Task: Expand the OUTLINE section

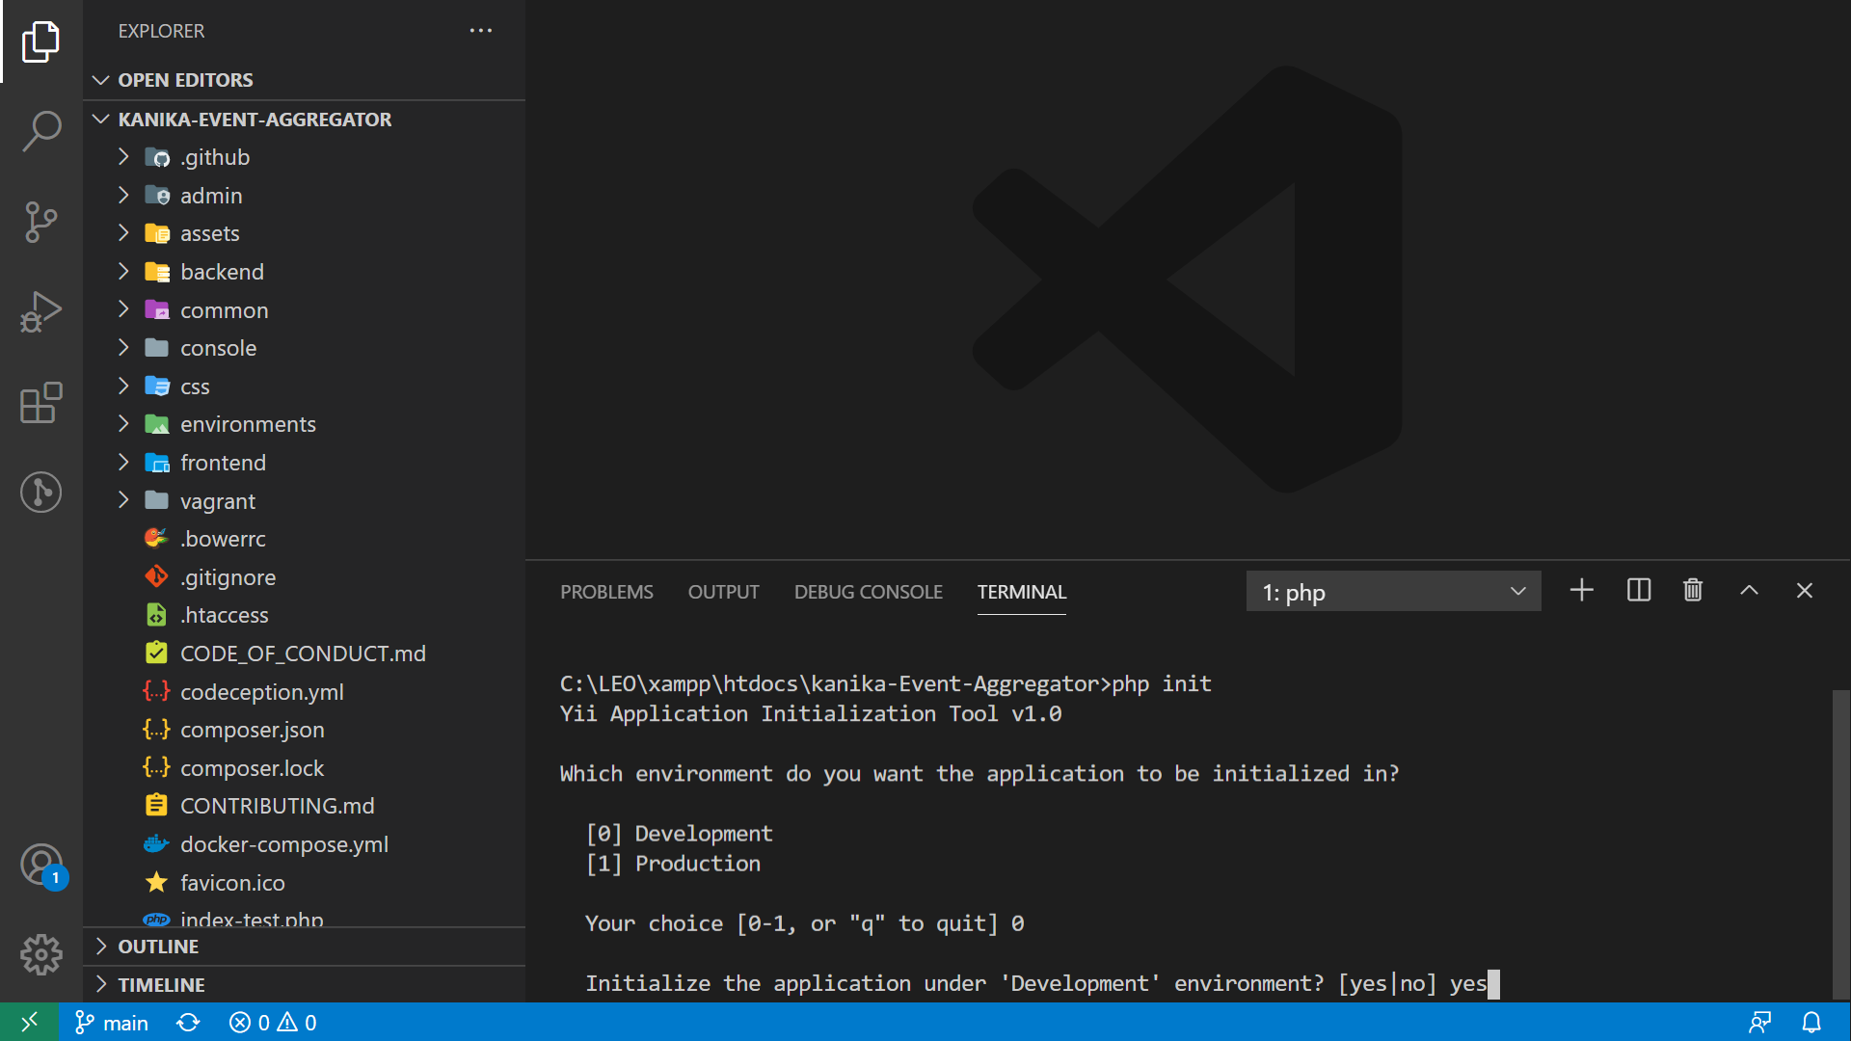Action: [305, 947]
